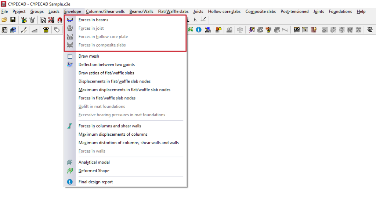This screenshot has width=376, height=208.
Task: Click the blue info circle toolbar icon
Action: pyautogui.click(x=199, y=30)
